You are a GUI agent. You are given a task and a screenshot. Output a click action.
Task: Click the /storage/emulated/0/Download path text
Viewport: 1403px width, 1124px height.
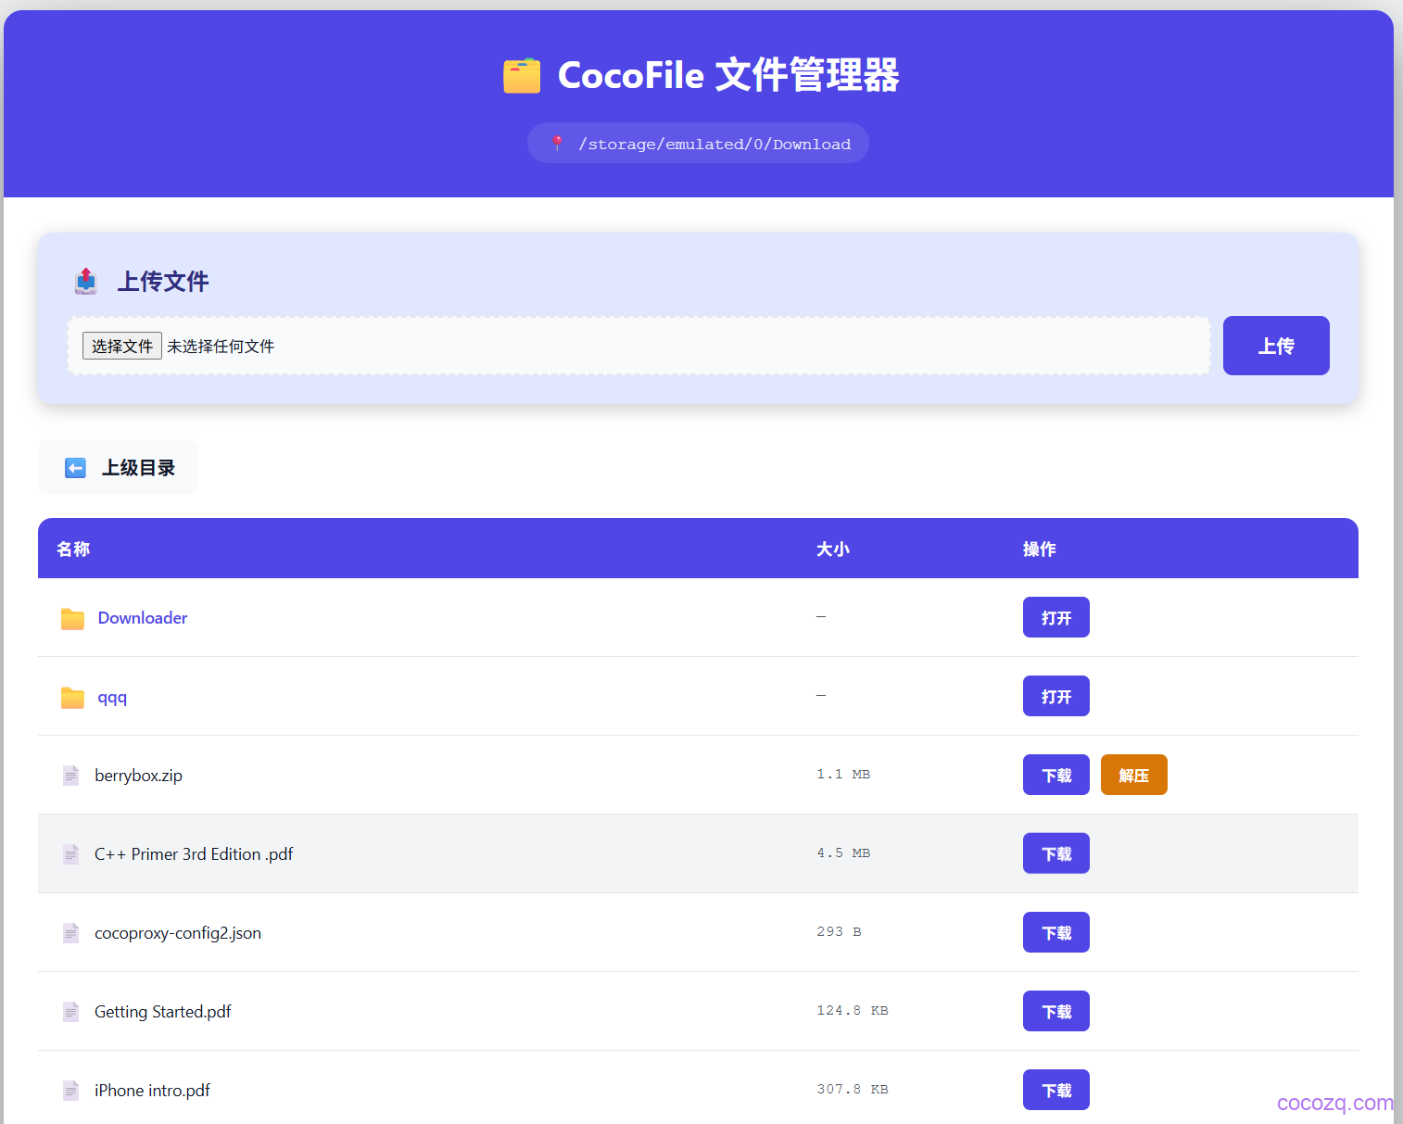point(714,145)
